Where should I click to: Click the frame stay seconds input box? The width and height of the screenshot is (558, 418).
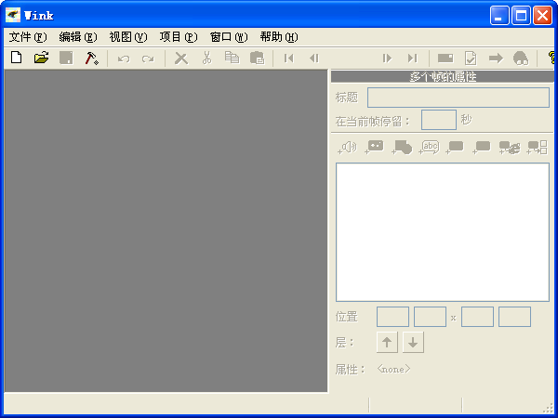point(438,120)
